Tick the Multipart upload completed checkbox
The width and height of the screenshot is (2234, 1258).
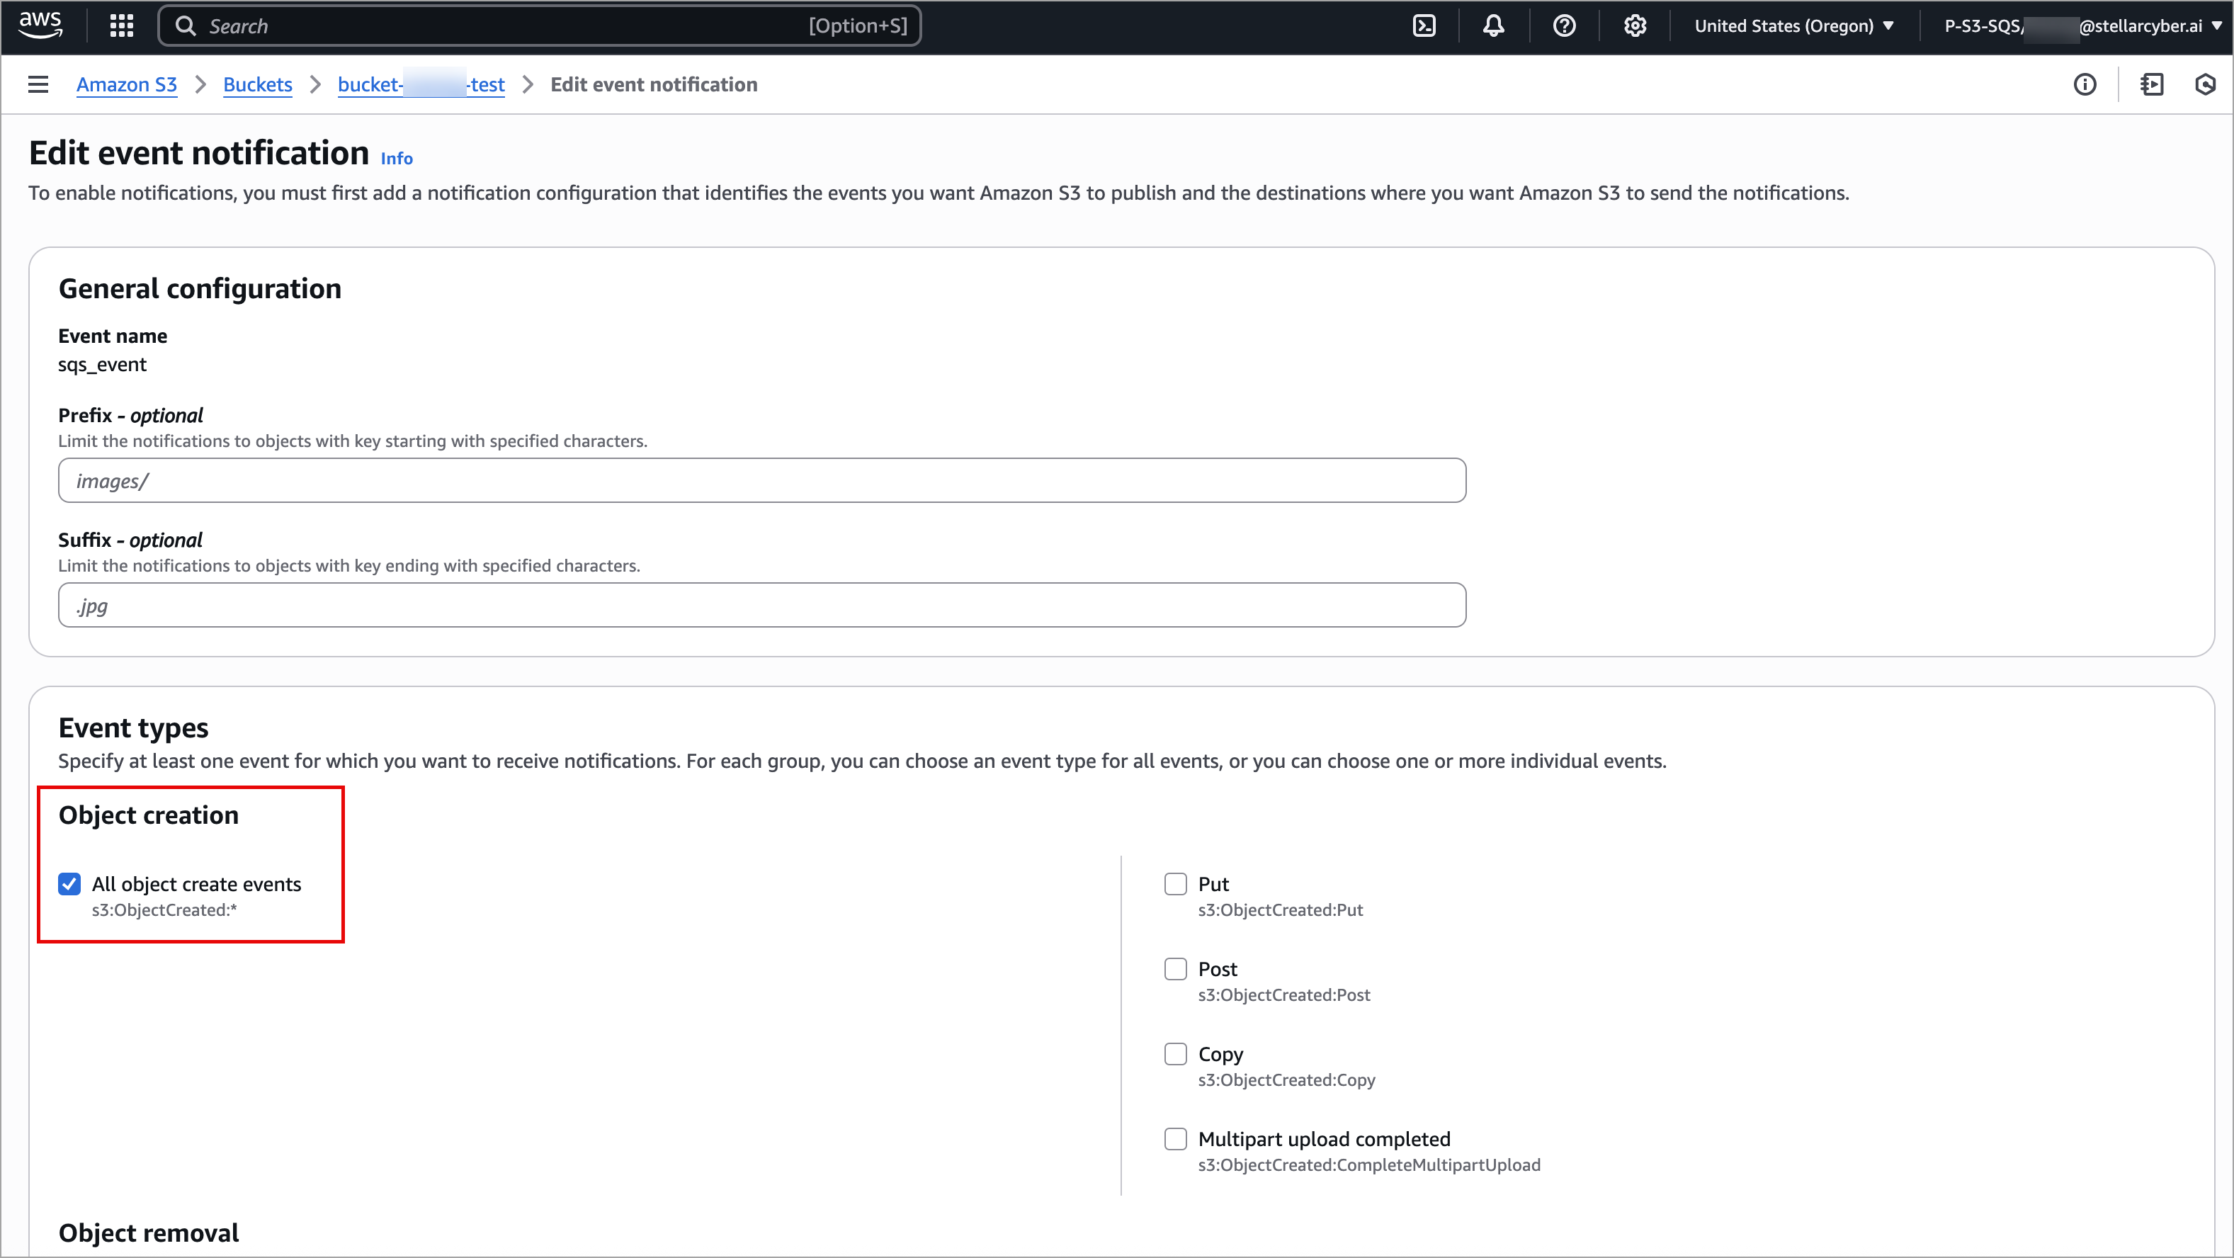[1175, 1138]
